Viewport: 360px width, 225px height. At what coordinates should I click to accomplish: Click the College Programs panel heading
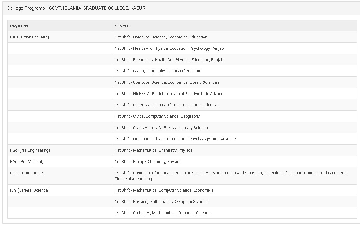pos(76,8)
